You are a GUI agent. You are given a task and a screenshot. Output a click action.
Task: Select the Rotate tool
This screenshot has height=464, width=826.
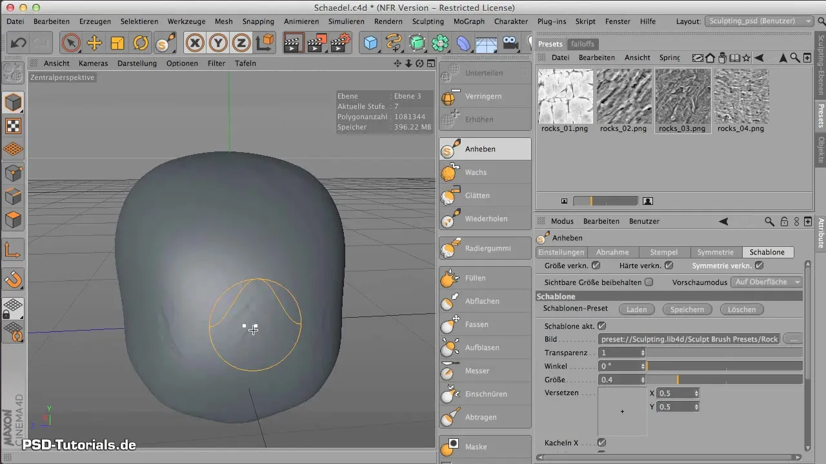click(141, 43)
